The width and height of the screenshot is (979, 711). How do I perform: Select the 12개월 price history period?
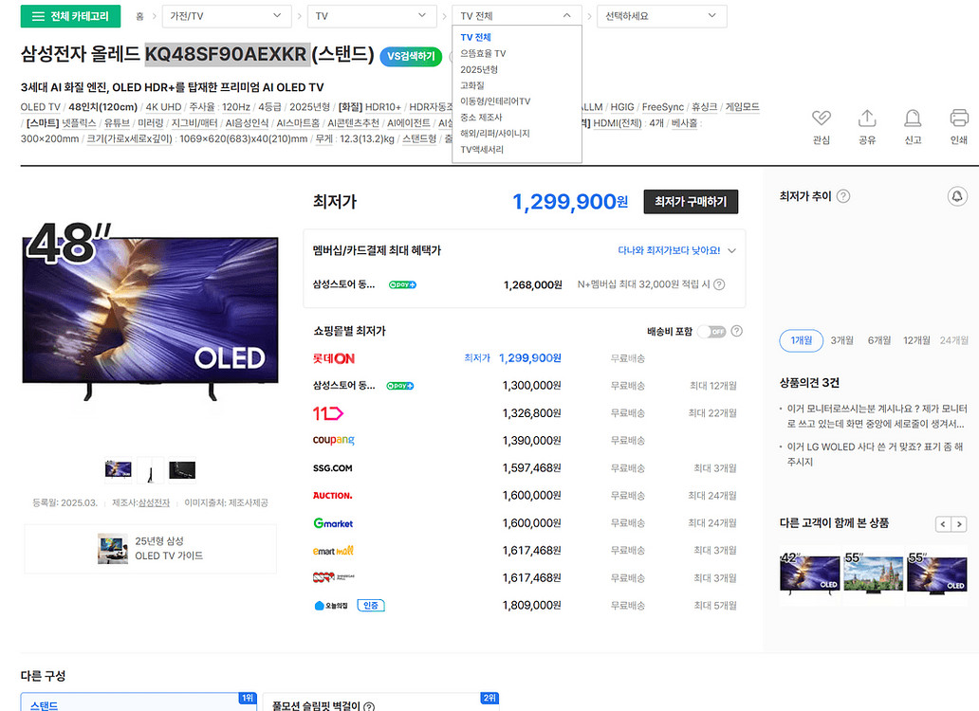[x=915, y=338]
